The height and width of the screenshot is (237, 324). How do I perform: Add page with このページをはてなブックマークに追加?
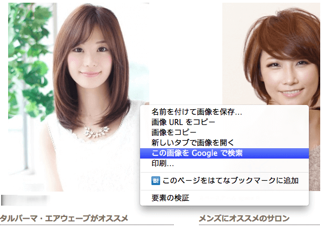coord(224,181)
